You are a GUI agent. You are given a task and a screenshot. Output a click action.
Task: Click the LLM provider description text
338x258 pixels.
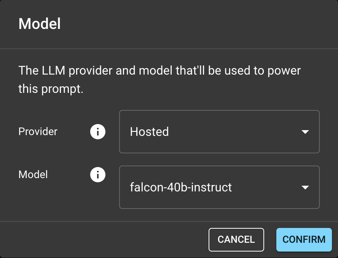pyautogui.click(x=159, y=79)
